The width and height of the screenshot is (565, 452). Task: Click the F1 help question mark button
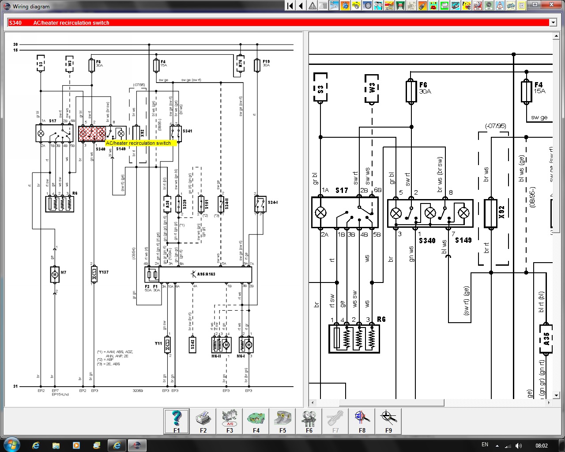pos(177,421)
